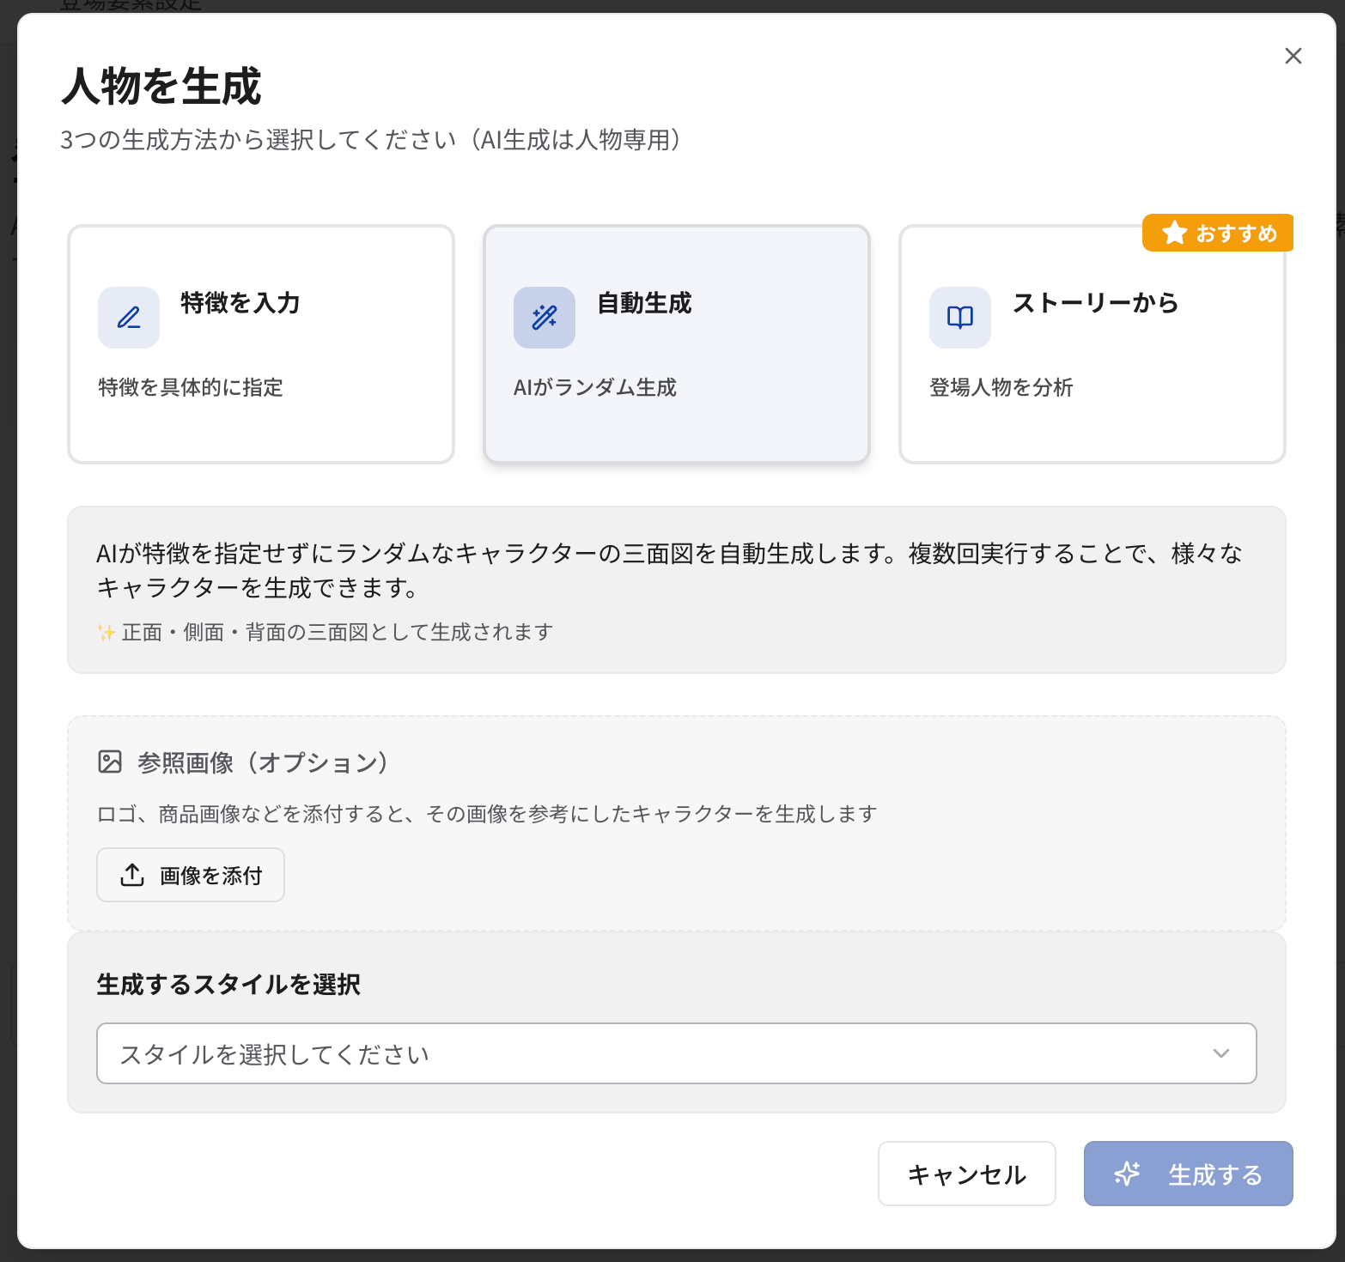Click the open book ストーリーから icon

pyautogui.click(x=960, y=318)
